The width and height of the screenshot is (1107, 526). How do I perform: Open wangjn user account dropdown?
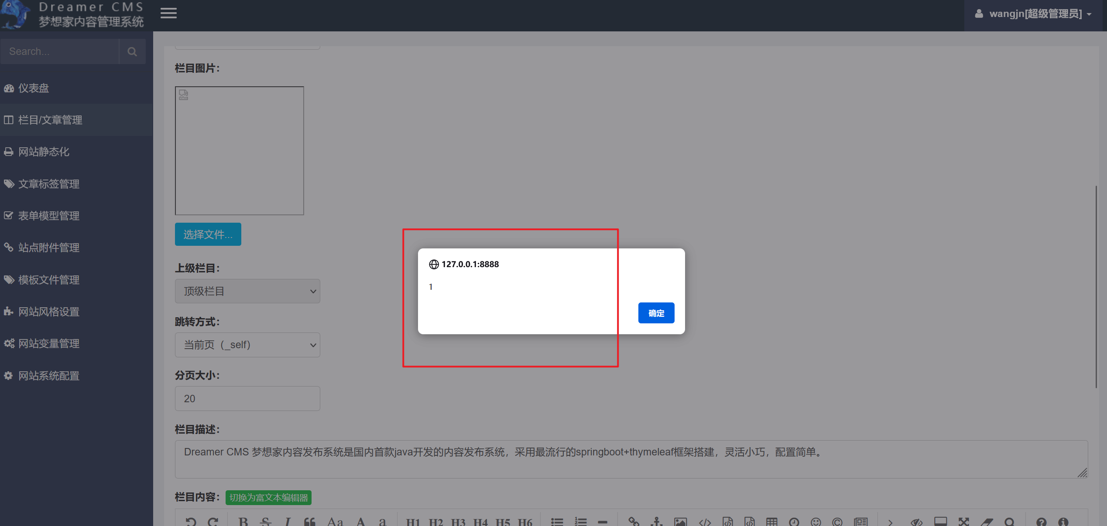click(1035, 14)
